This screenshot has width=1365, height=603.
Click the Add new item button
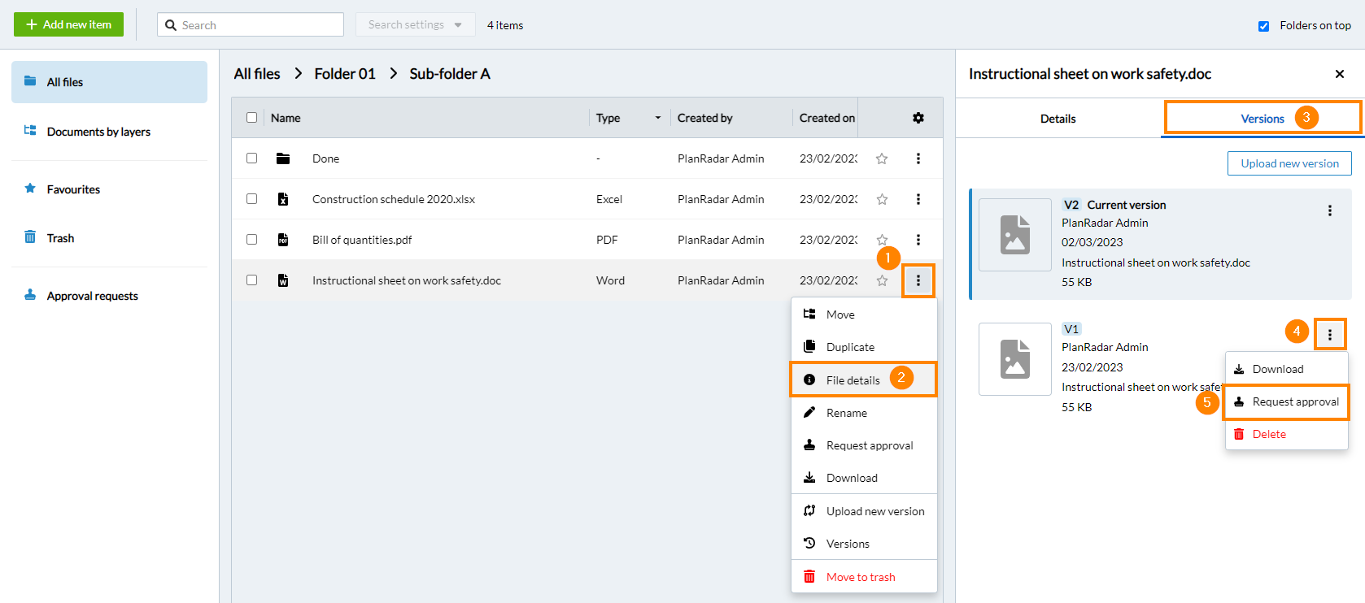(68, 24)
